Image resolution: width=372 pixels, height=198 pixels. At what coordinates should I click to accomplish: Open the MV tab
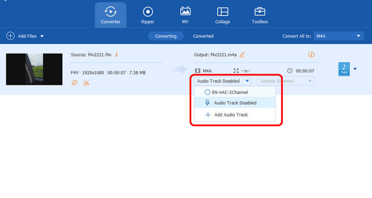185,15
